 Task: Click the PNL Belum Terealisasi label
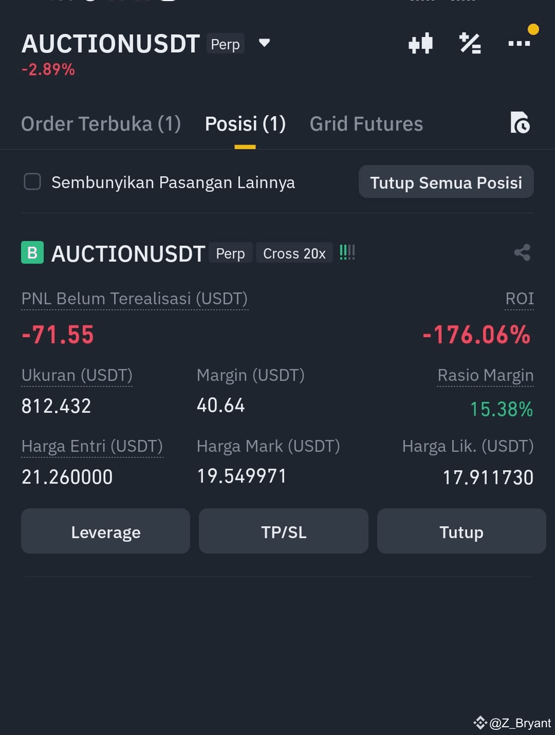pos(135,299)
